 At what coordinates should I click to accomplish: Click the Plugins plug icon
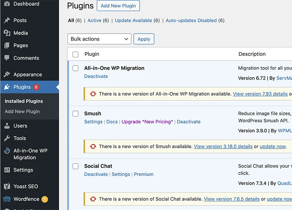7,87
